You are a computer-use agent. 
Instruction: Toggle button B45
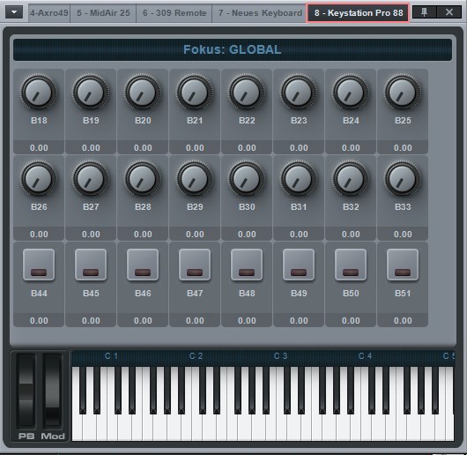[x=91, y=265]
